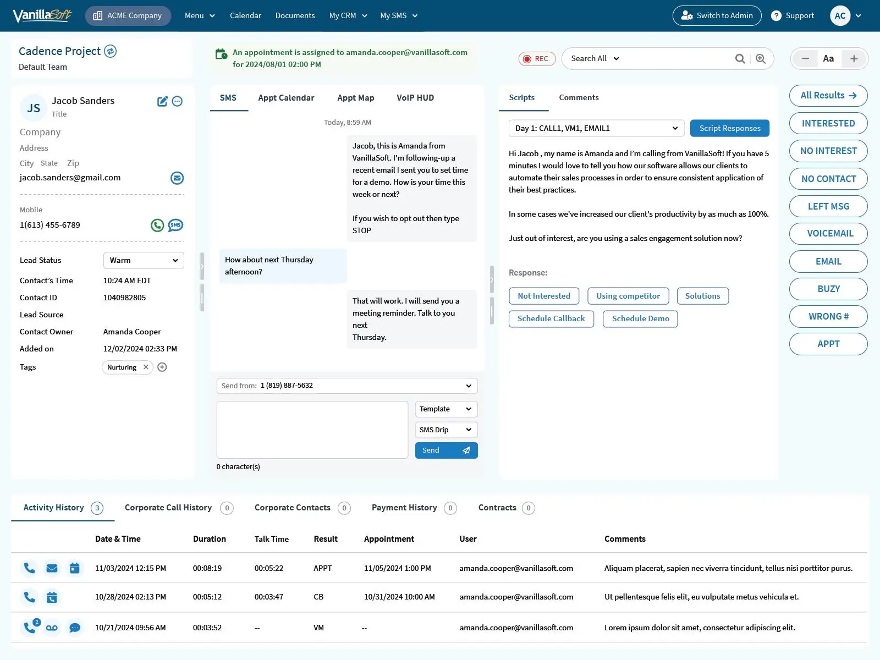
Task: Click SMS icon beside mobile number
Action: click(175, 225)
